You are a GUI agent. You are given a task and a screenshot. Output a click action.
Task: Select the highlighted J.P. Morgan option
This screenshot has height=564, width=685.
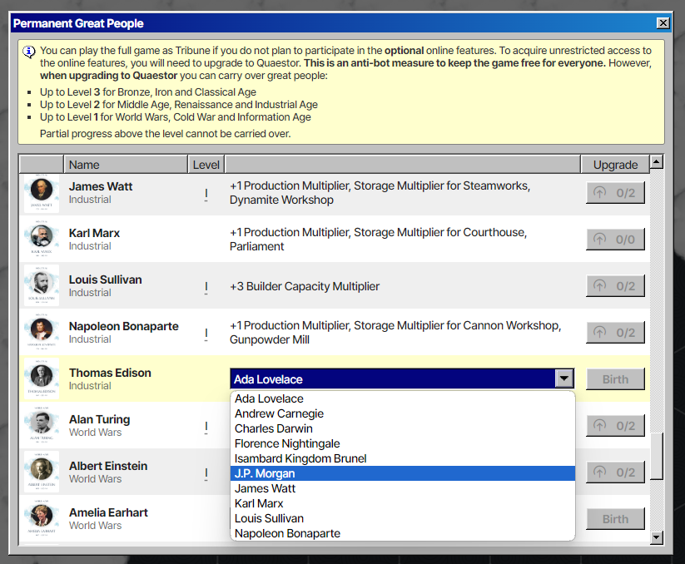point(402,473)
